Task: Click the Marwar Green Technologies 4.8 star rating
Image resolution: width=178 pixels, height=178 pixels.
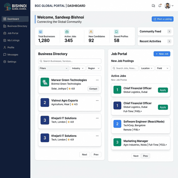Action: coord(72,89)
